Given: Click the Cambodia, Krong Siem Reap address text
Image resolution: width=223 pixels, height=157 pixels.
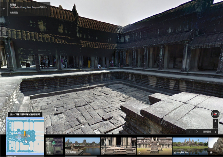Looking at the screenshot, I should [x=28, y=9].
